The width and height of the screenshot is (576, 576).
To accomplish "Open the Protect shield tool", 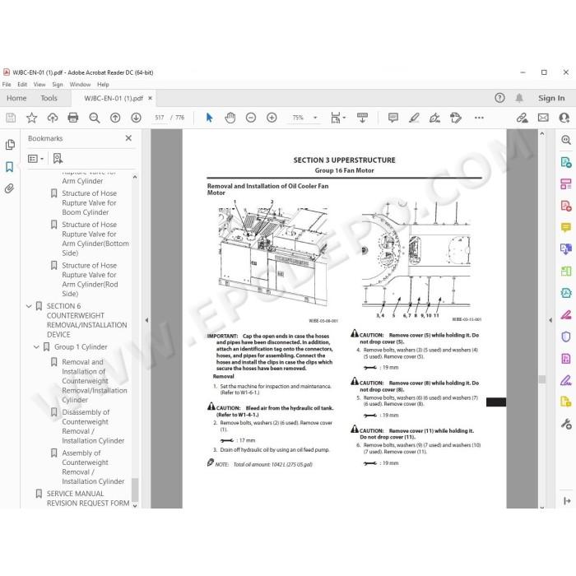I will coord(566,337).
